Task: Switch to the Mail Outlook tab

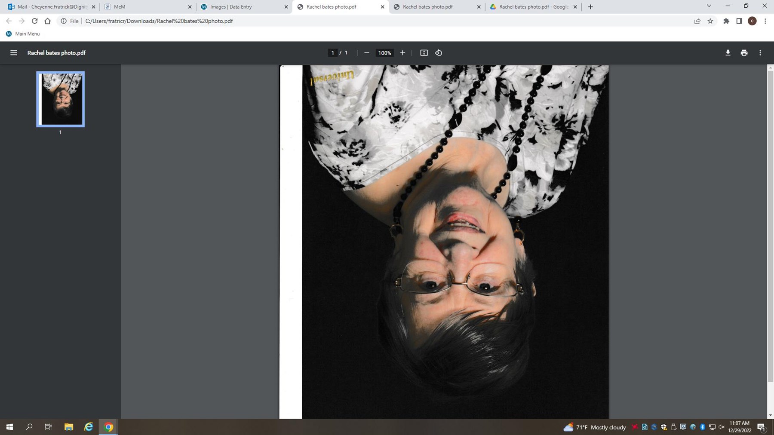Action: (52, 7)
